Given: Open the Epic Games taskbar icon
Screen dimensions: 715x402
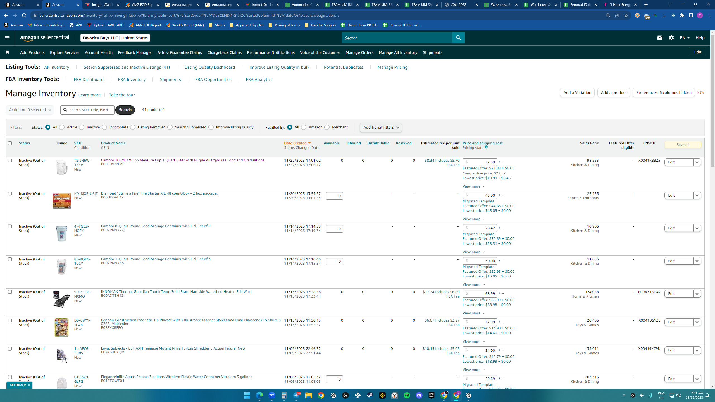Looking at the screenshot, I should pos(432,395).
